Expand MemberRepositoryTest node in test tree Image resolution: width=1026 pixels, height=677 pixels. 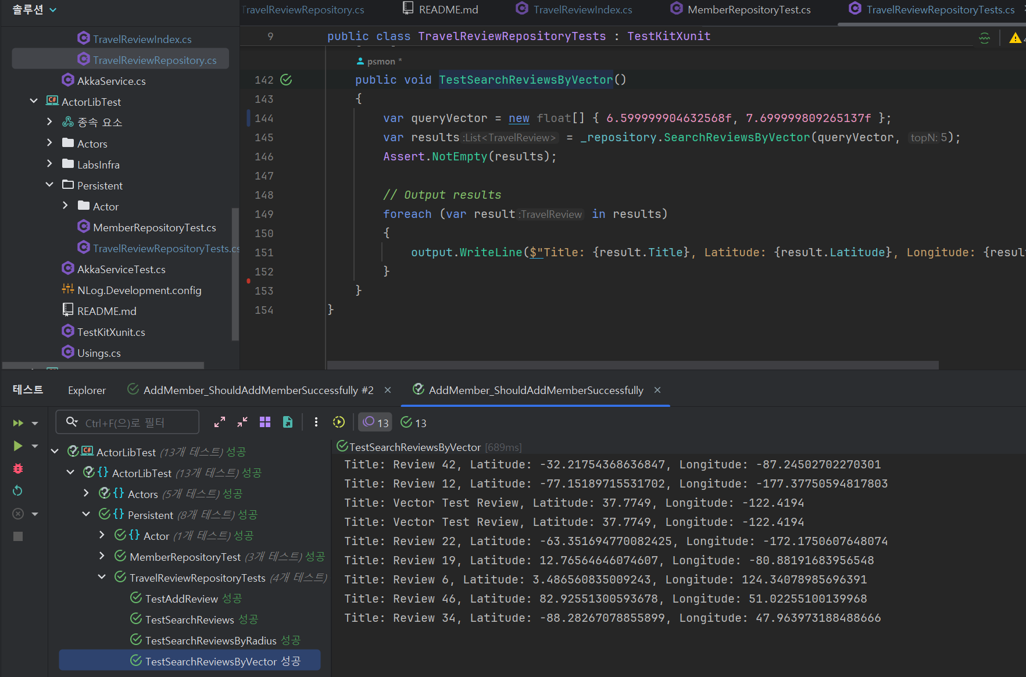click(x=102, y=557)
